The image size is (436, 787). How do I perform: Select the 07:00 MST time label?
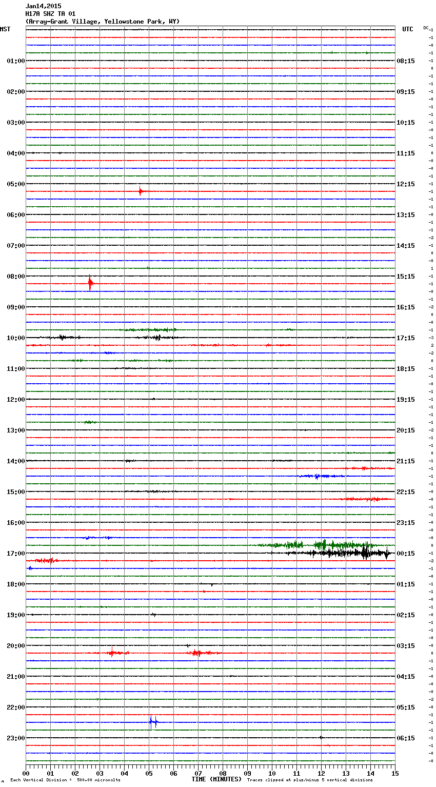click(x=15, y=246)
